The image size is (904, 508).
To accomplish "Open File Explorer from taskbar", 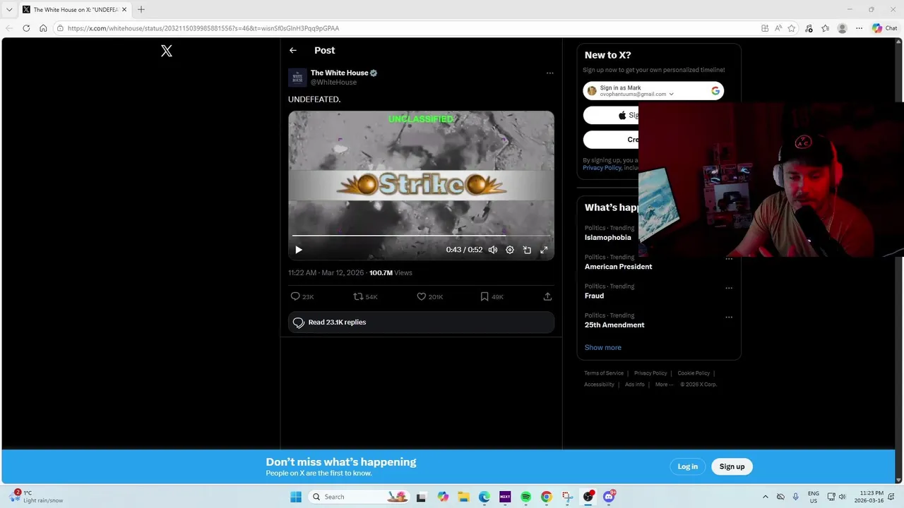I will [463, 497].
